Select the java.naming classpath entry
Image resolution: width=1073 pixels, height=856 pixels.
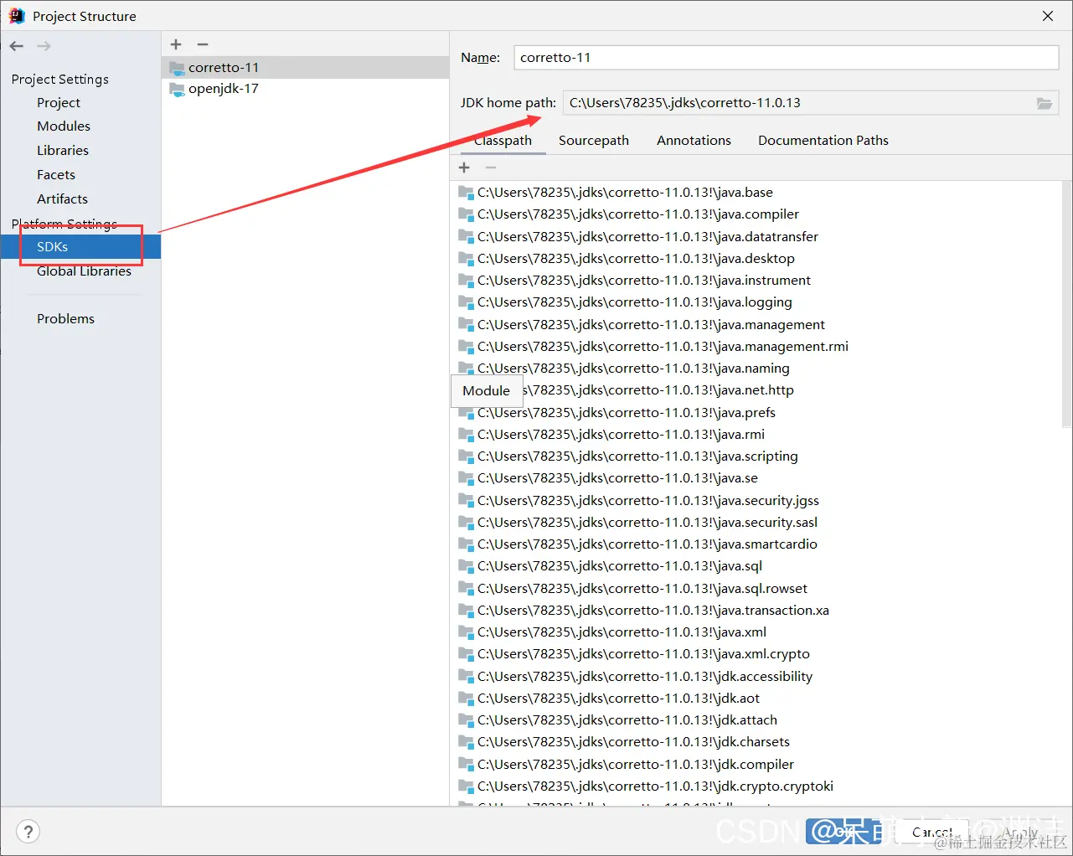tap(633, 369)
